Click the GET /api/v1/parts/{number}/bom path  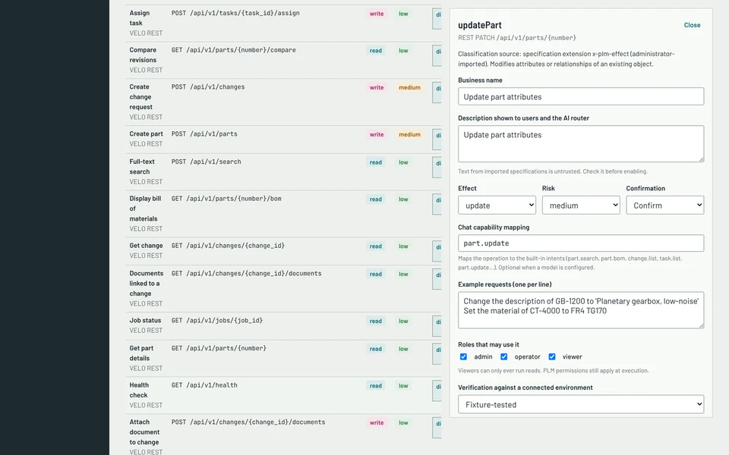(x=226, y=199)
